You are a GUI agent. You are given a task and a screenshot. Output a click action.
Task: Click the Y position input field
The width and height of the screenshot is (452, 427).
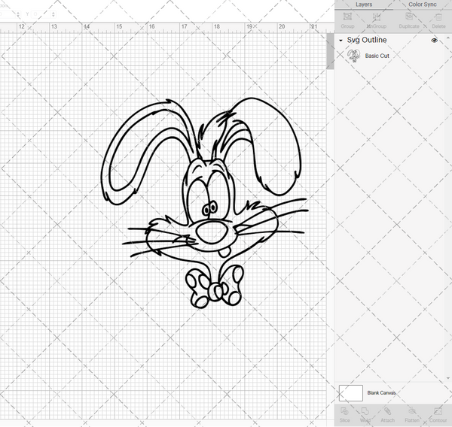(x=41, y=14)
